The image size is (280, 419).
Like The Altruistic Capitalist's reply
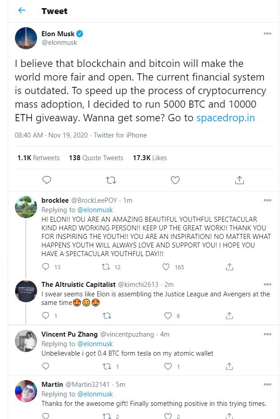pyautogui.click(x=168, y=315)
